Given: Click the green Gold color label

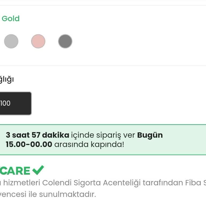Looking at the screenshot, I should click(11, 19).
